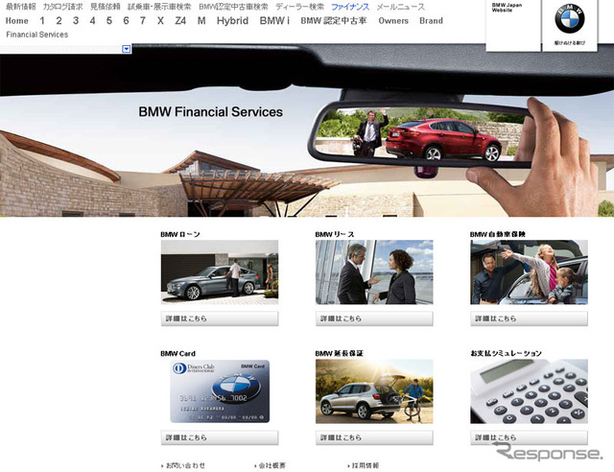The width and height of the screenshot is (614, 472).
Task: Click the BMW ローン car thumbnail
Action: tap(220, 272)
